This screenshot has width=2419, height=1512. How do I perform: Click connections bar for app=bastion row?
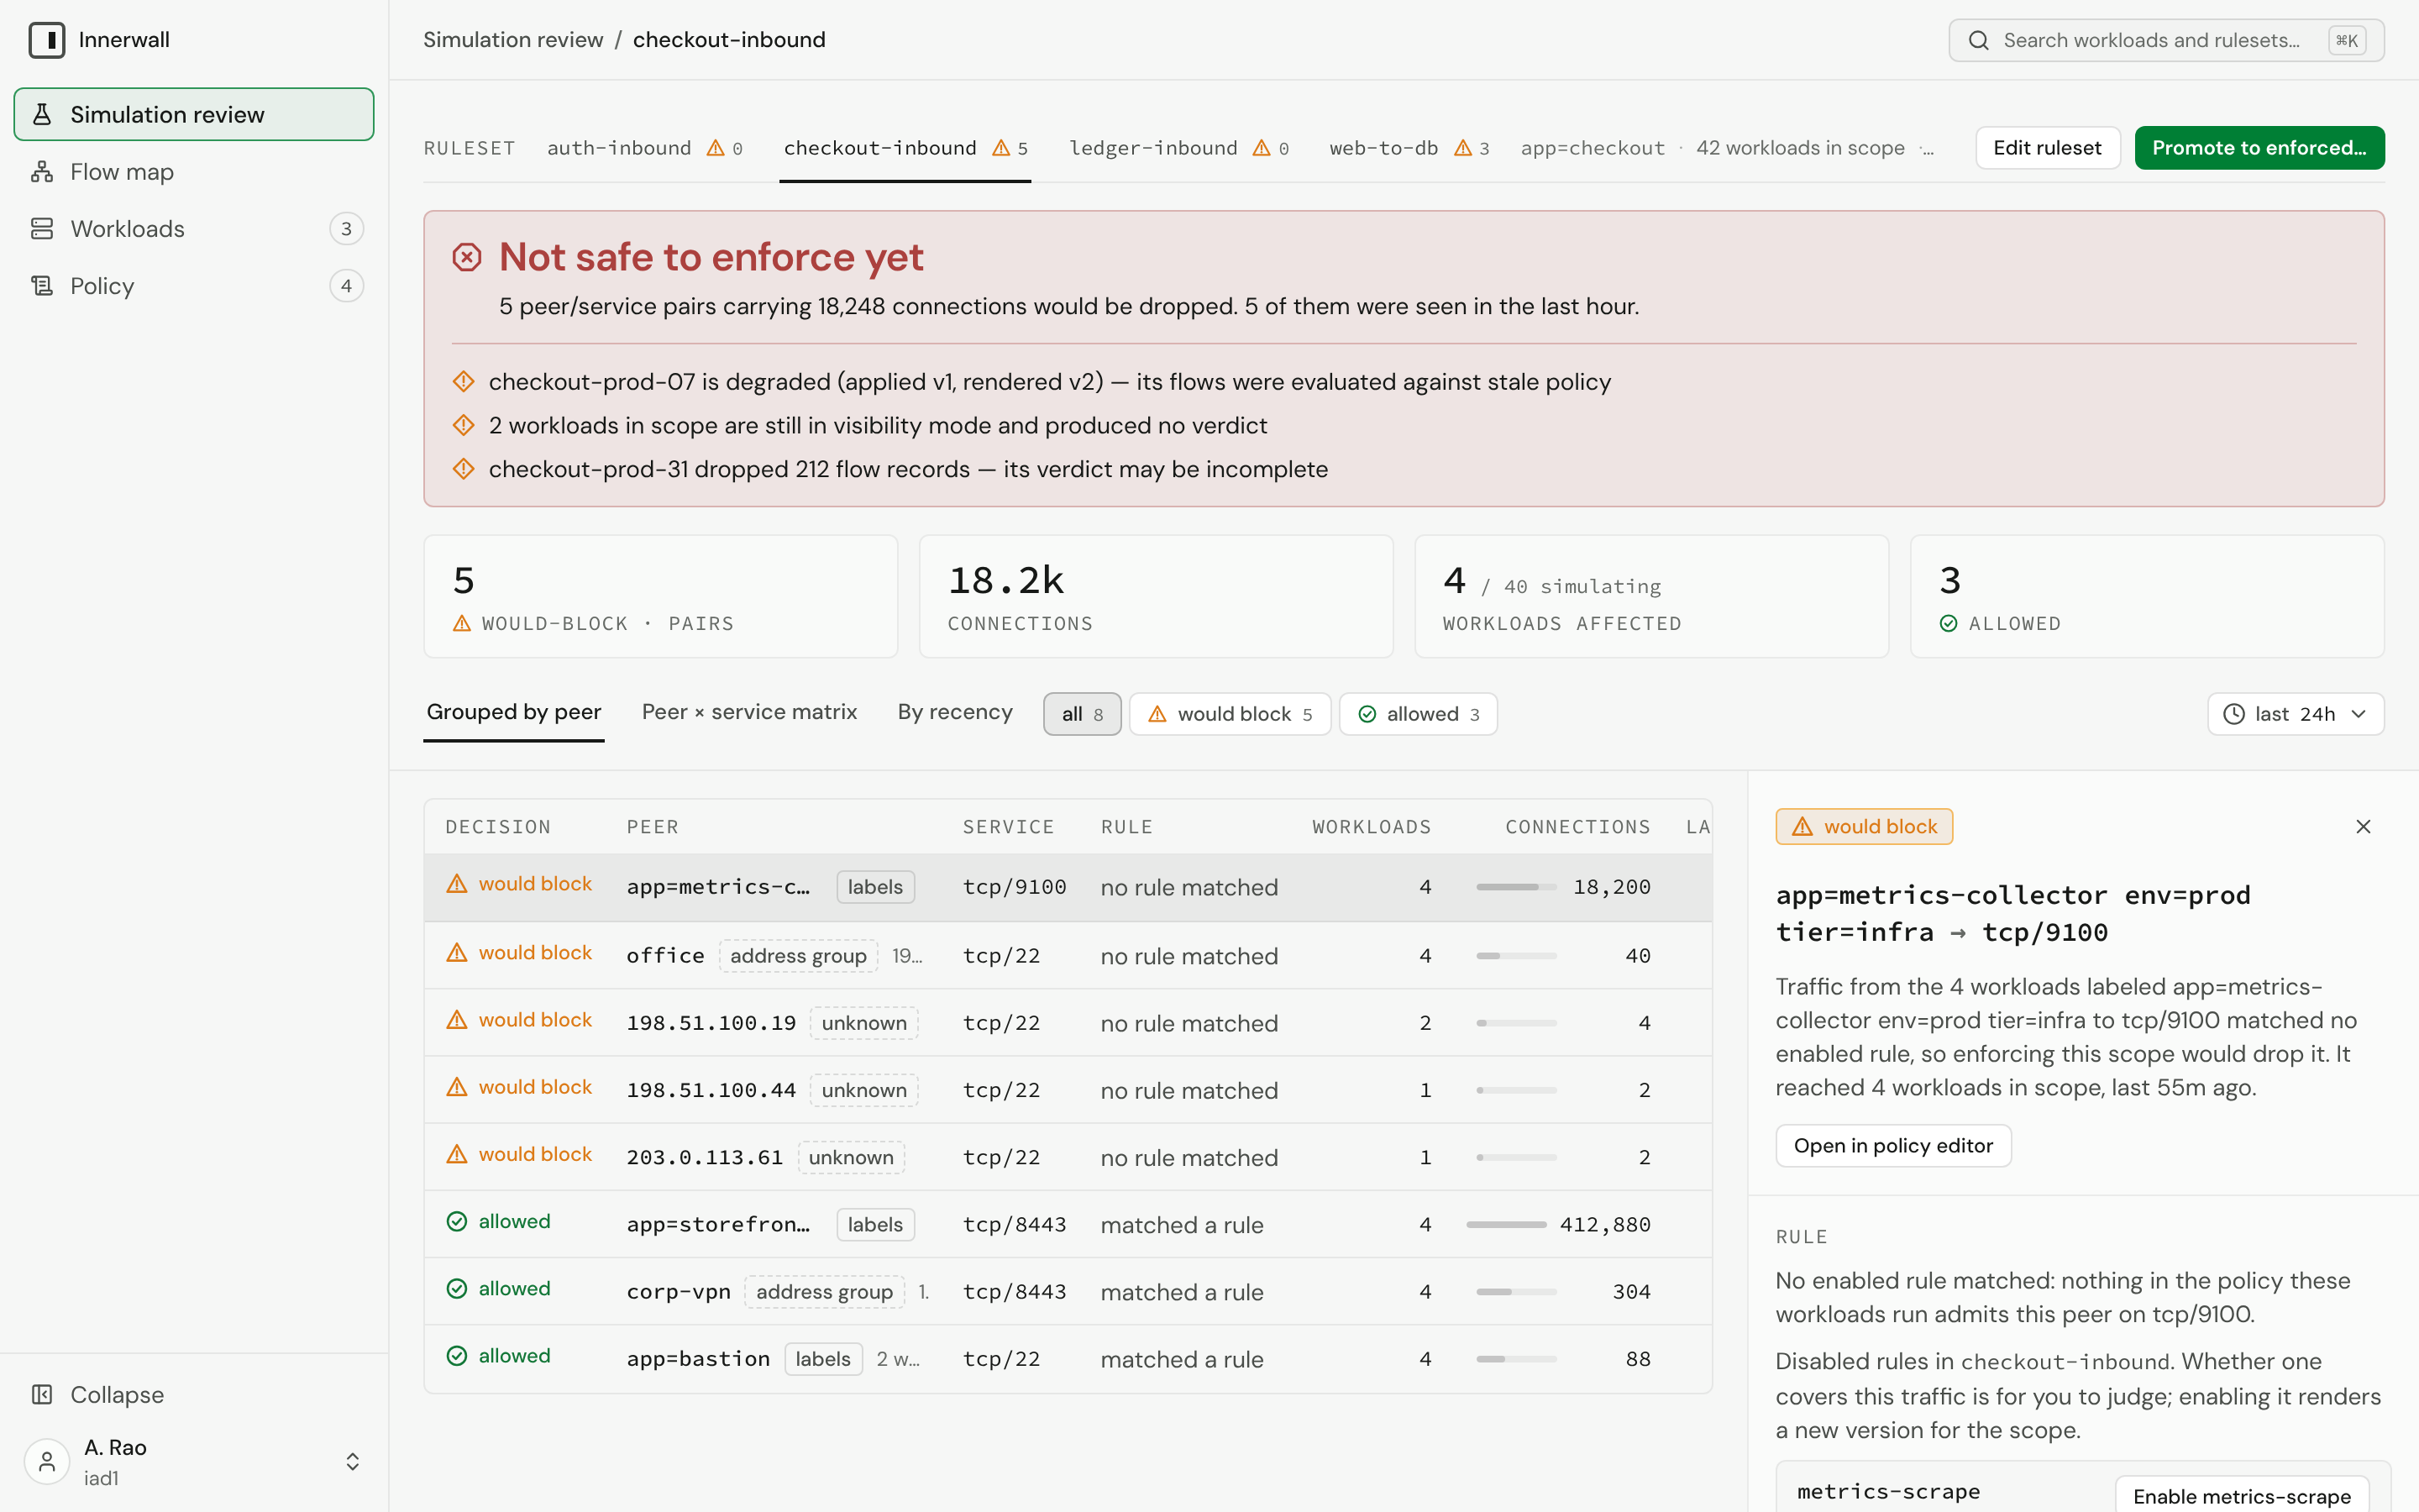coord(1516,1358)
